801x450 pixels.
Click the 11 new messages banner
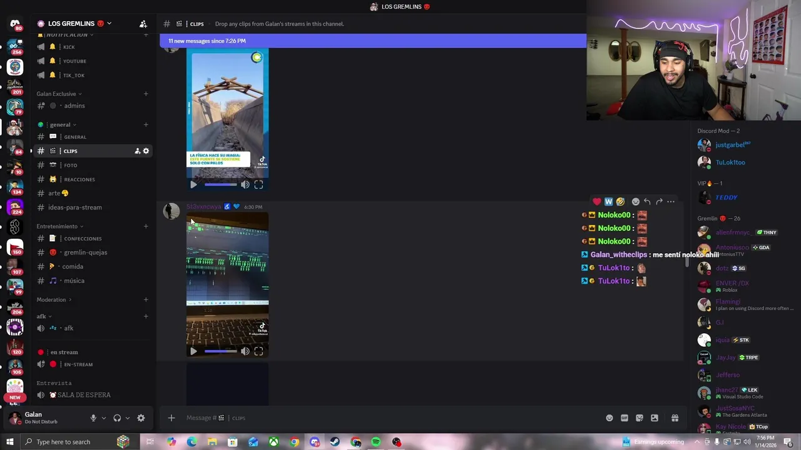click(x=373, y=41)
